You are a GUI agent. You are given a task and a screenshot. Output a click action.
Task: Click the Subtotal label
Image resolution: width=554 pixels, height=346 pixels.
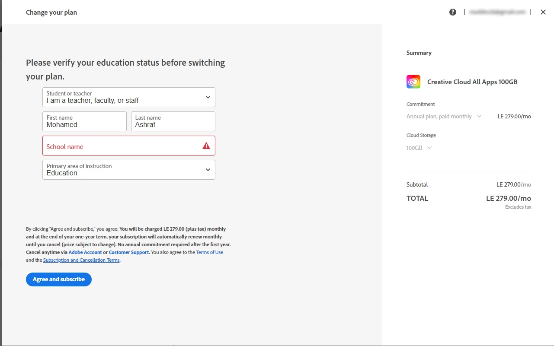point(417,184)
